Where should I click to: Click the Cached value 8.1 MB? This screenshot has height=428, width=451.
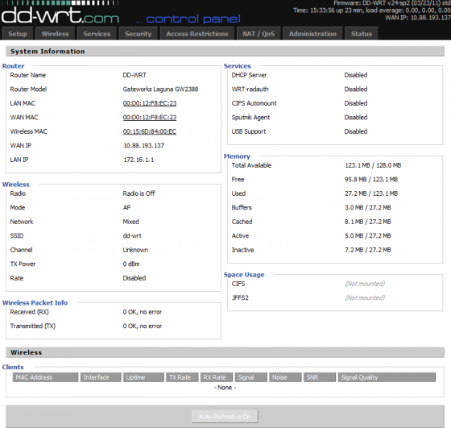coord(354,222)
